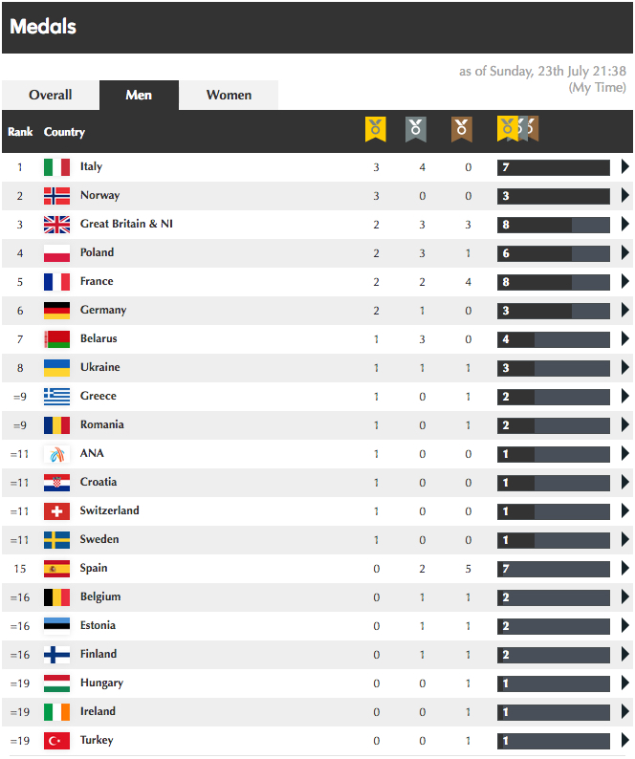The height and width of the screenshot is (759, 635).
Task: Click the ANA team logo icon
Action: 56,454
